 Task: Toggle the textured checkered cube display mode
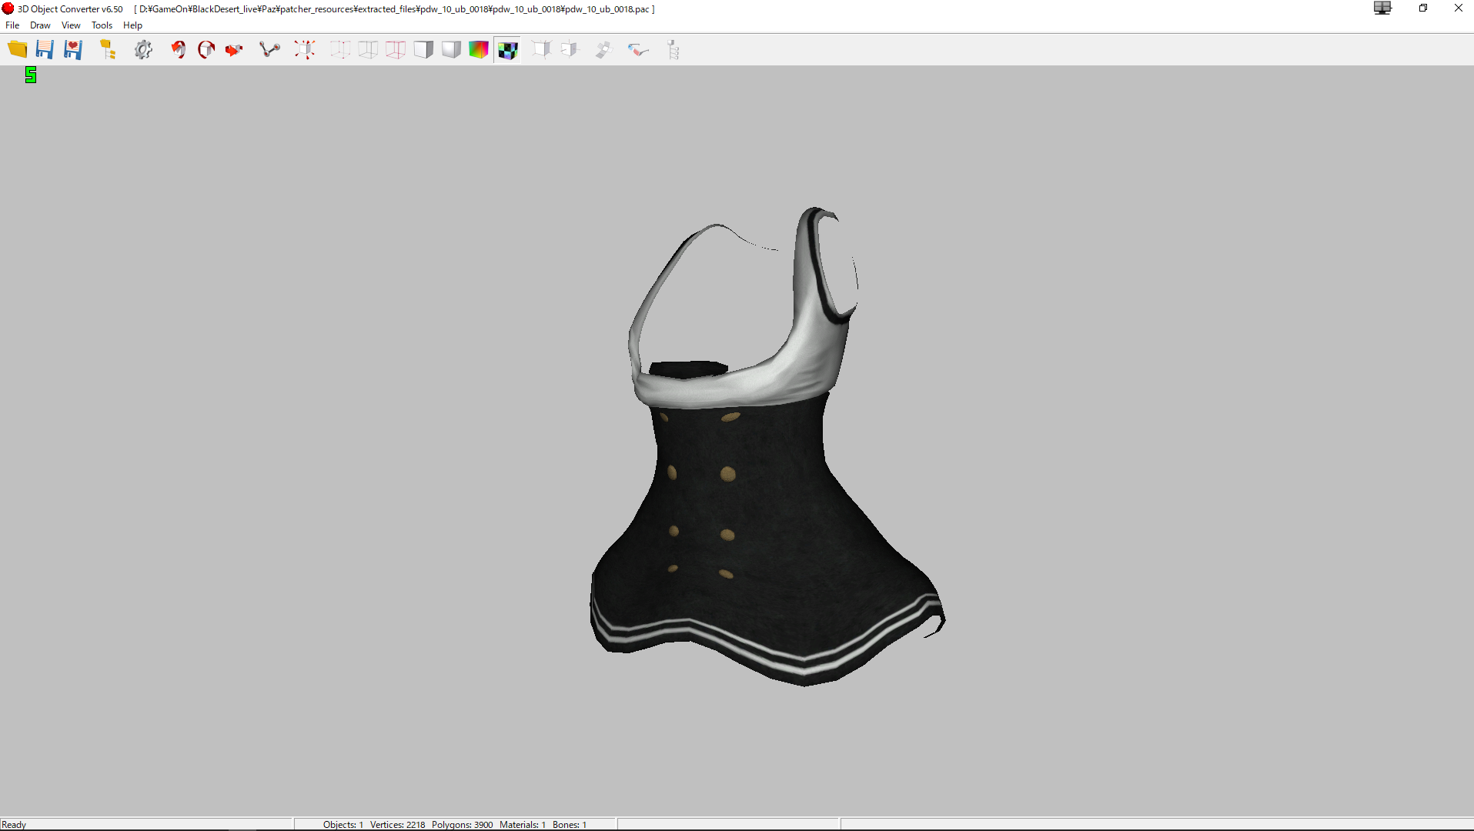507,50
